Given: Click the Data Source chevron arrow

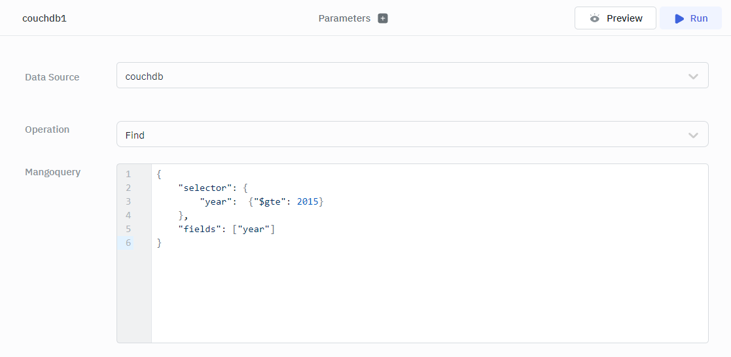Looking at the screenshot, I should click(693, 76).
